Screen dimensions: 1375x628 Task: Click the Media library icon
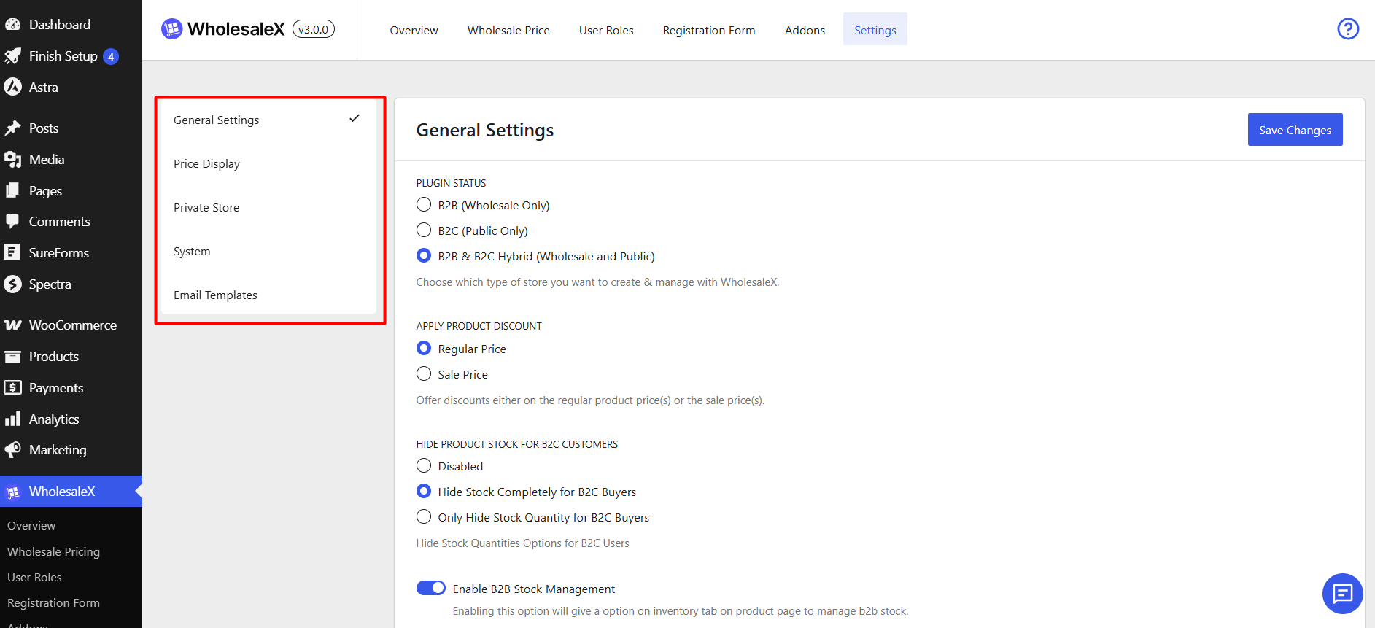[12, 160]
